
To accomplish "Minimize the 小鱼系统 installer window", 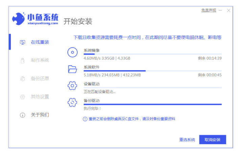I will coord(220,11).
